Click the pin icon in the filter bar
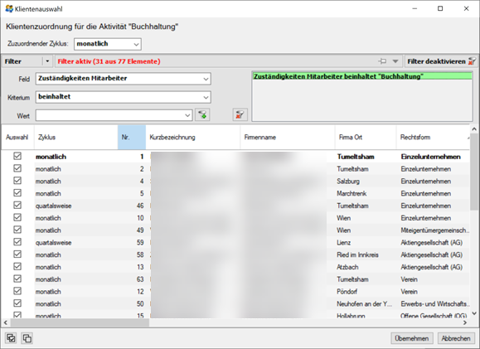The width and height of the screenshot is (480, 349). point(382,61)
